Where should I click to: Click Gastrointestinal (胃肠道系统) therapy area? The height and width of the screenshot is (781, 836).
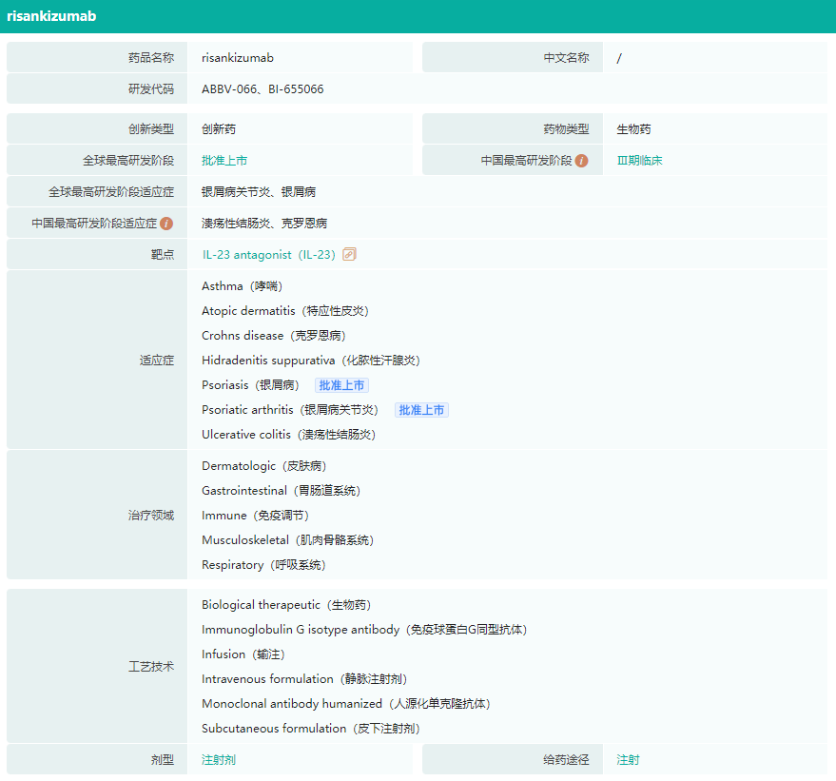(x=281, y=491)
